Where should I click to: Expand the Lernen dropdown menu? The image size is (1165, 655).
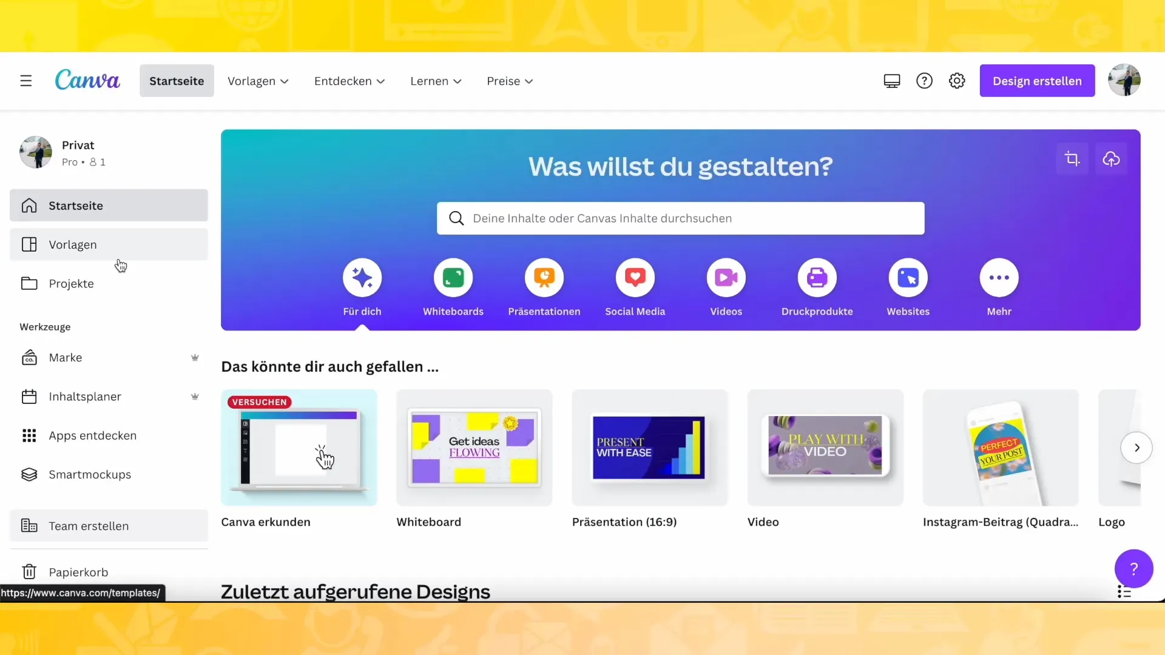(436, 81)
